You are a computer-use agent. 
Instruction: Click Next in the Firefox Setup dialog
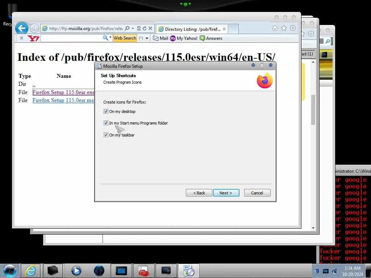226,193
